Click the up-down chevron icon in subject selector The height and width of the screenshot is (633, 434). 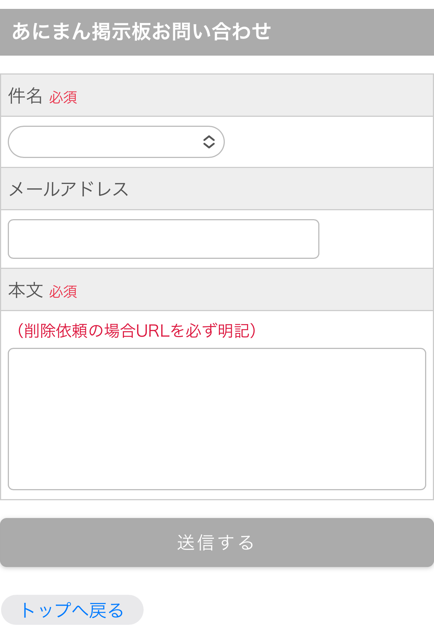tap(209, 142)
